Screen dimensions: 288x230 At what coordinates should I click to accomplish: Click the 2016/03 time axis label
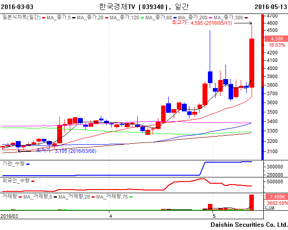point(9,216)
